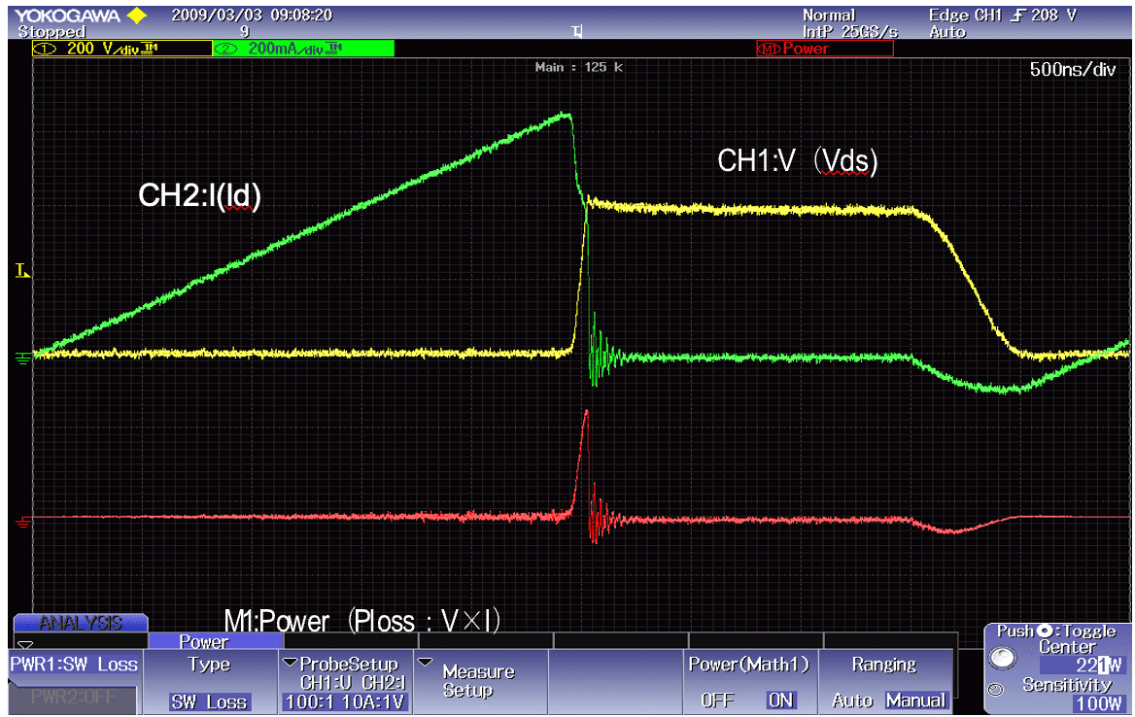Set Ranging to Auto
Viewport: 1135px width, 717px height.
(x=851, y=700)
